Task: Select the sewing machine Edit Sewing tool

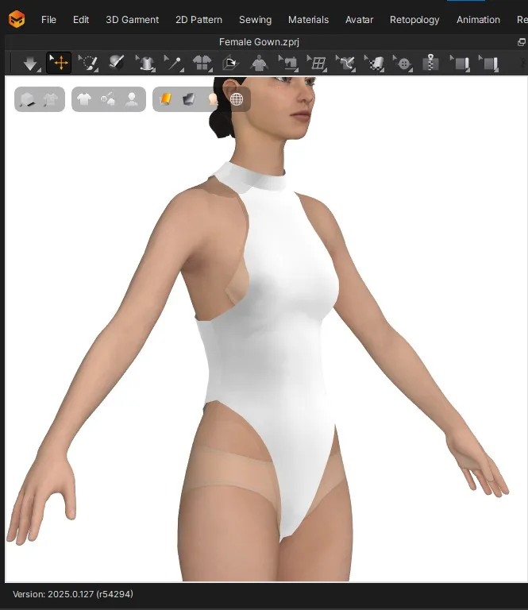Action: click(288, 63)
